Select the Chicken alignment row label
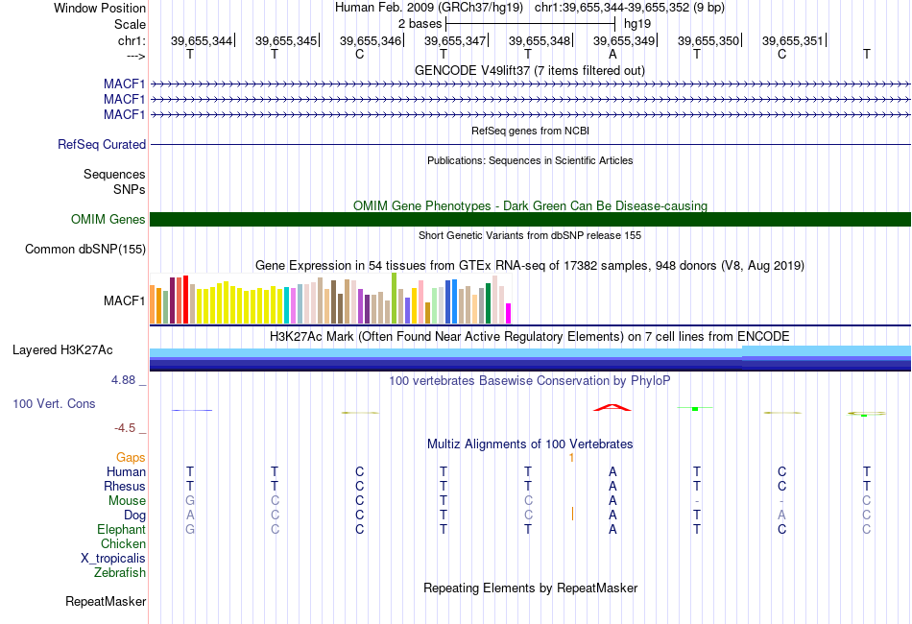The image size is (912, 624). click(x=123, y=543)
